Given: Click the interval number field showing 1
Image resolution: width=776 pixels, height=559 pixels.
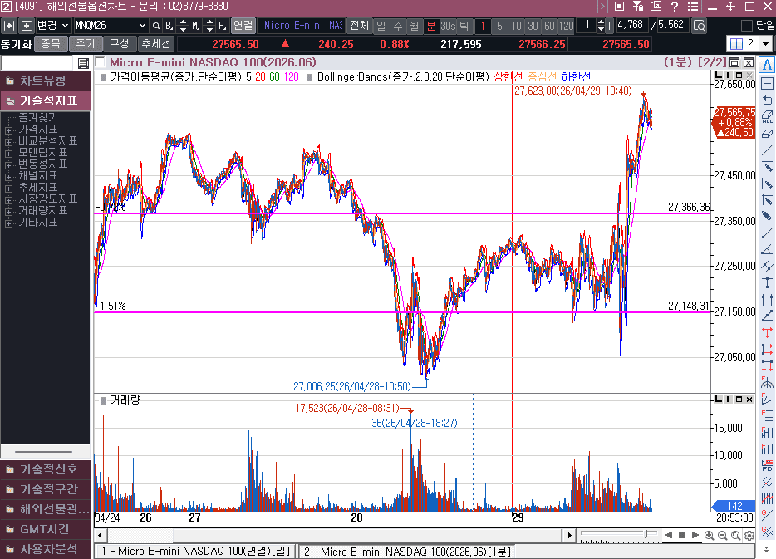Looking at the screenshot, I should tap(587, 25).
